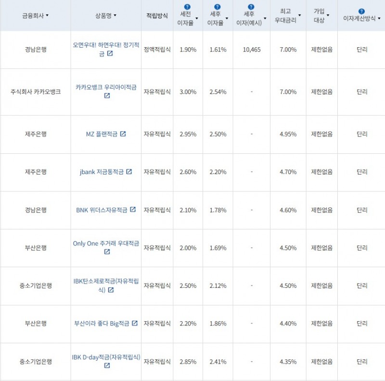Sort table using 가입 대상 header arrow

tap(328, 15)
